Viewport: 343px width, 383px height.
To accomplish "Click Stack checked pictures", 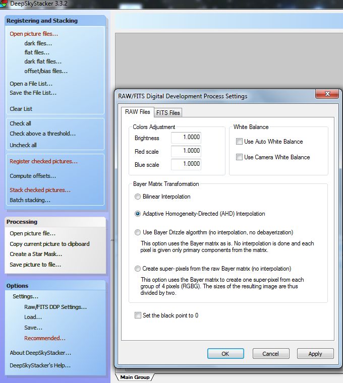I will click(40, 190).
